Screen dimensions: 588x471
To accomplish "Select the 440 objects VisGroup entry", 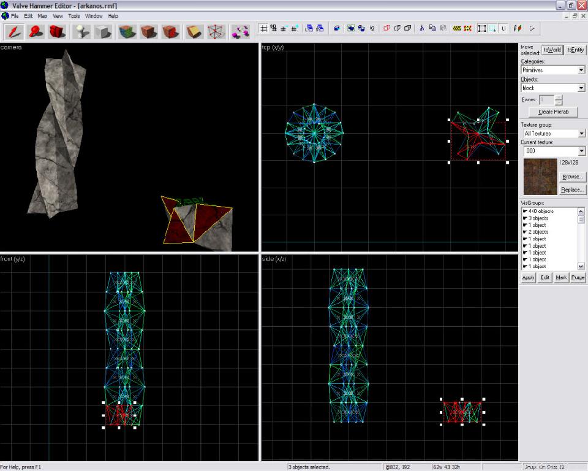I will click(541, 211).
